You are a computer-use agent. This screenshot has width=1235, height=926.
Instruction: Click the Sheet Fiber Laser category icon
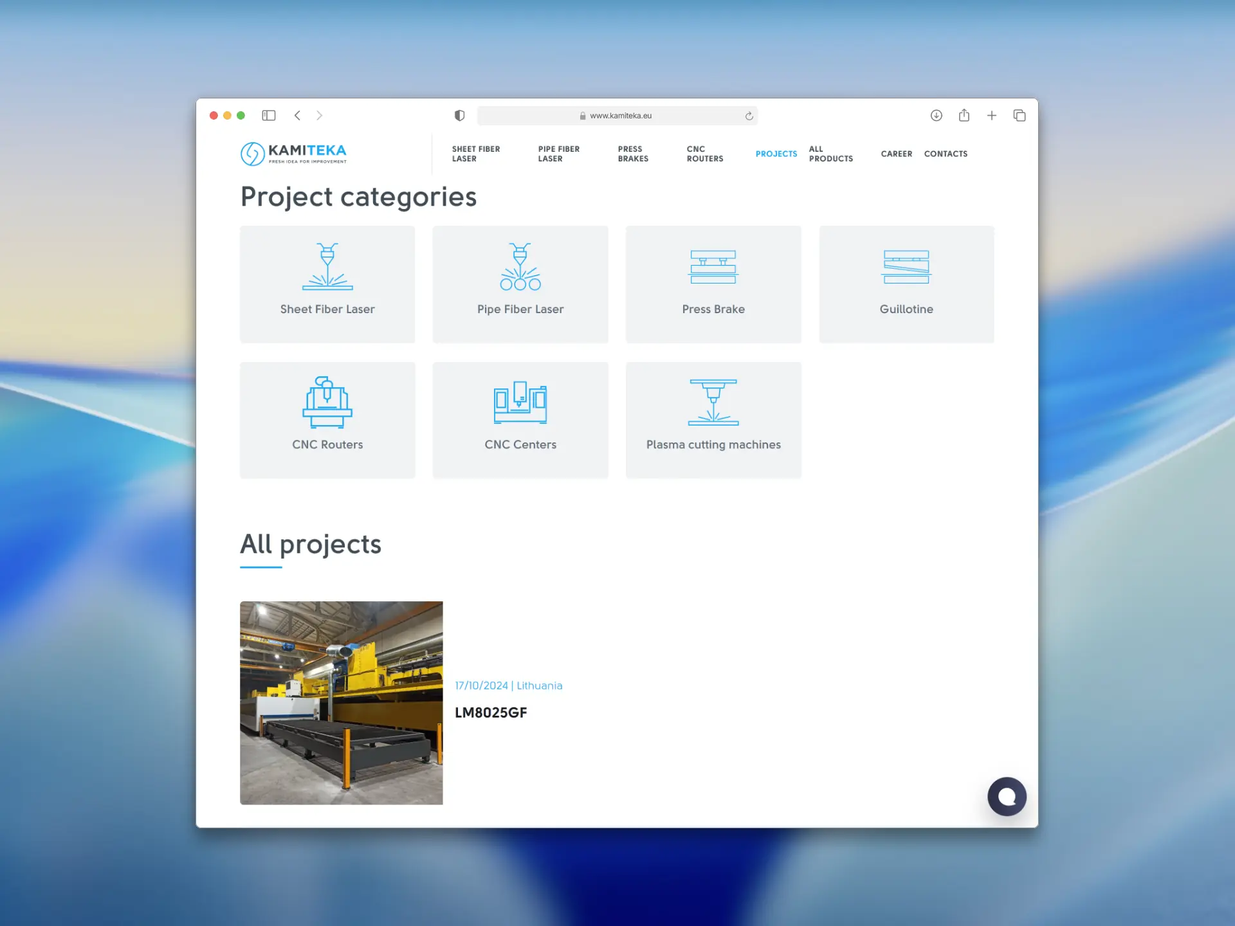(327, 266)
